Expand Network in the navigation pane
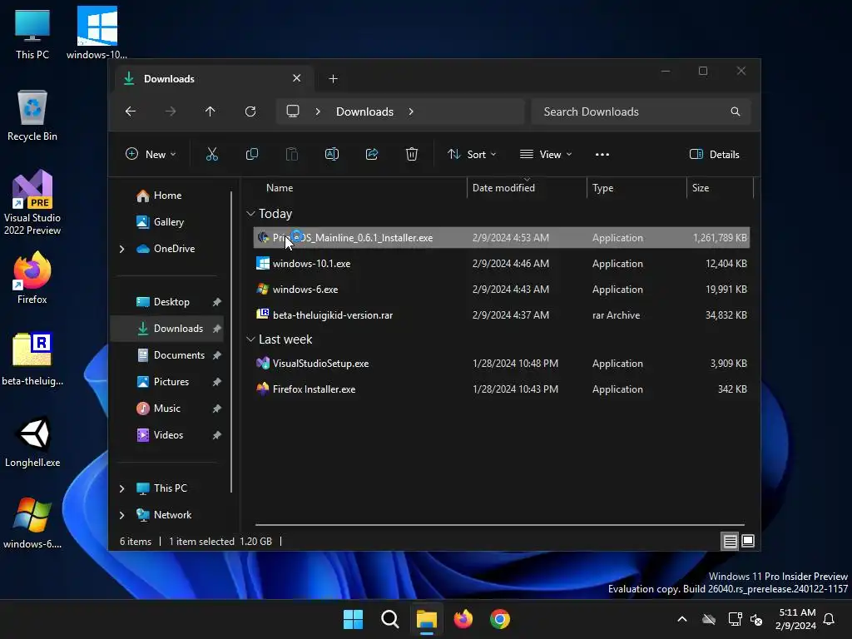The width and height of the screenshot is (852, 639). 121,515
